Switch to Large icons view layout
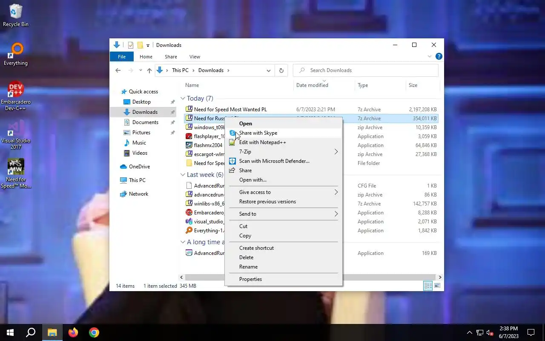The image size is (545, 341). tap(437, 286)
